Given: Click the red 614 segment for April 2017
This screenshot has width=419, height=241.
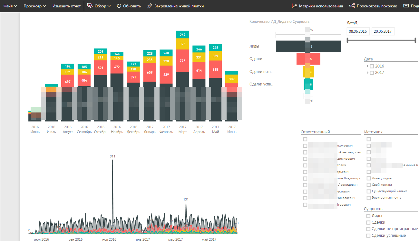Looking at the screenshot, I should pos(199,70).
